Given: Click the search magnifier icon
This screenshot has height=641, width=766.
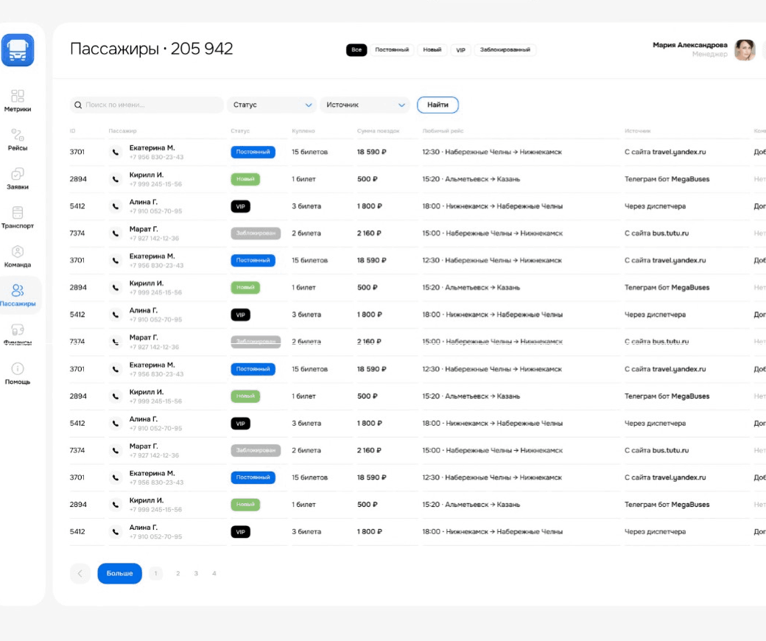Looking at the screenshot, I should [77, 105].
